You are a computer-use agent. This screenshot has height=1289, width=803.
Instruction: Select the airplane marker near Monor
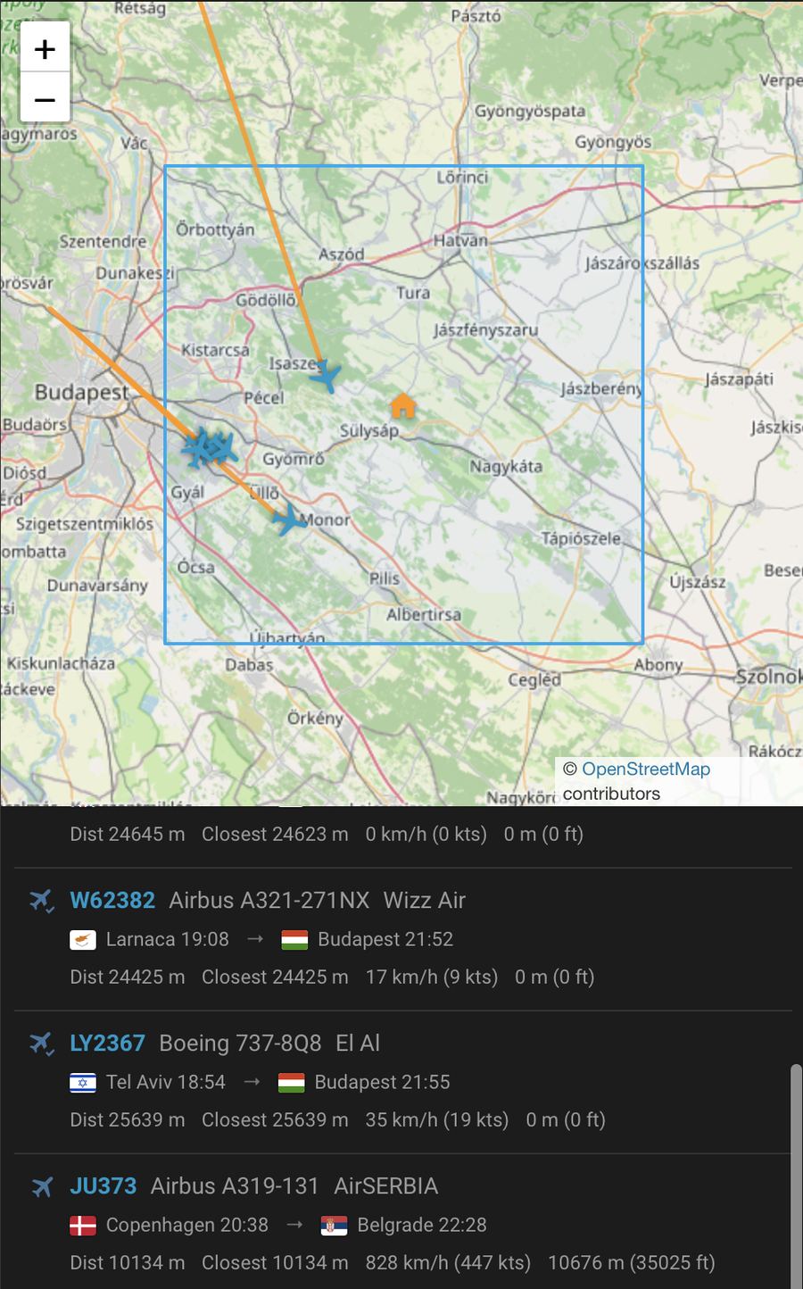click(x=289, y=519)
